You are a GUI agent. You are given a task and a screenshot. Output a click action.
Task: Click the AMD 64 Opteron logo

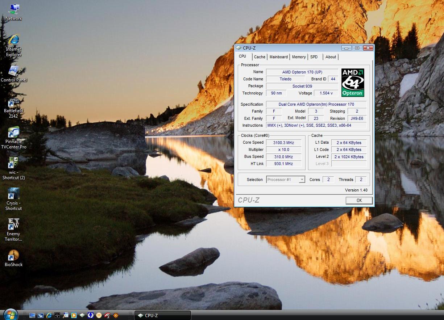click(x=353, y=83)
